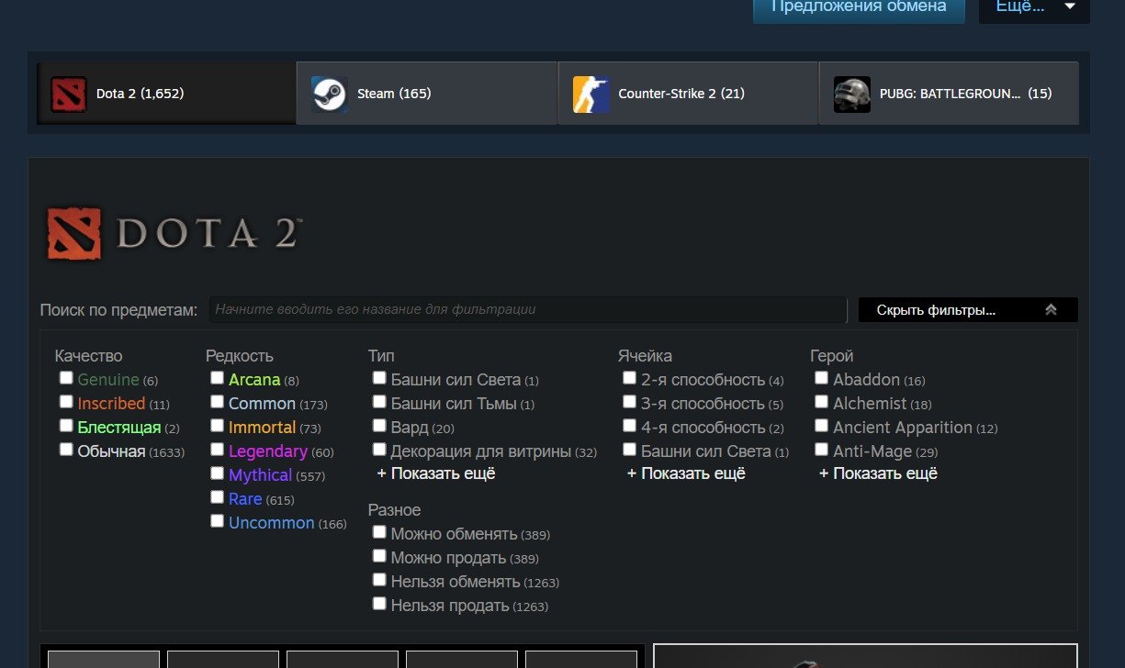
Task: Enable the Нельзя обменять filter
Action: pyautogui.click(x=379, y=580)
